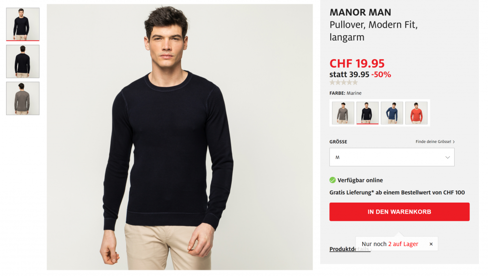Click the MANOR MAN brand name
The width and height of the screenshot is (488, 276).
360,12
